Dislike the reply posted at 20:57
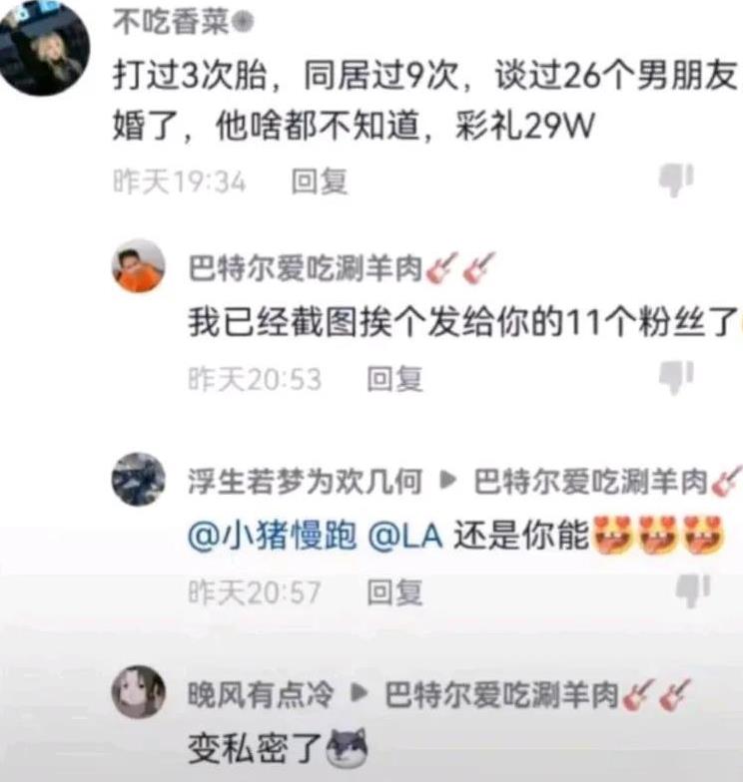Viewport: 743px width, 782px height. point(693,590)
